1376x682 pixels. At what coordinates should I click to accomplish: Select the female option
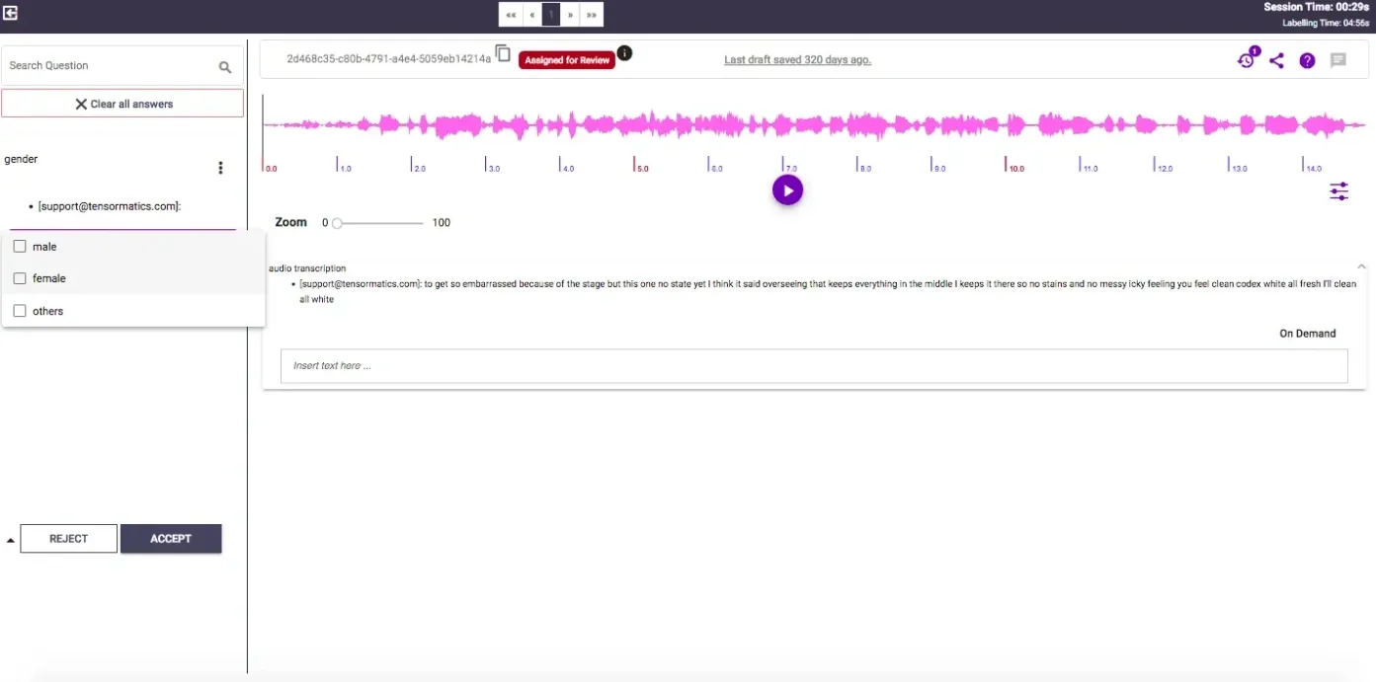19,278
